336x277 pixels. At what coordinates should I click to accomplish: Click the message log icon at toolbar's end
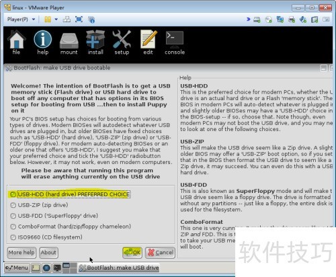click(326, 19)
